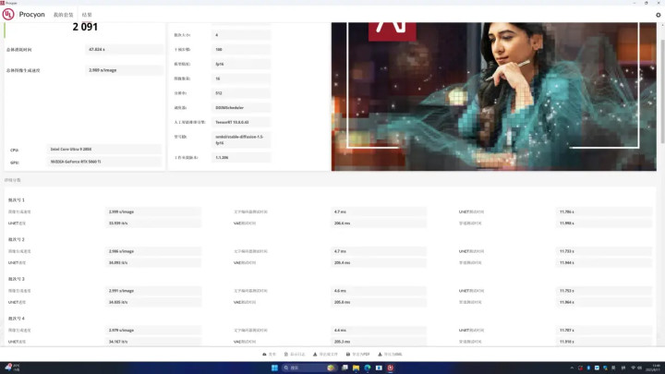Image resolution: width=665 pixels, height=374 pixels.
Task: Click the overall speed value 2.989 s/image
Action: click(x=124, y=70)
